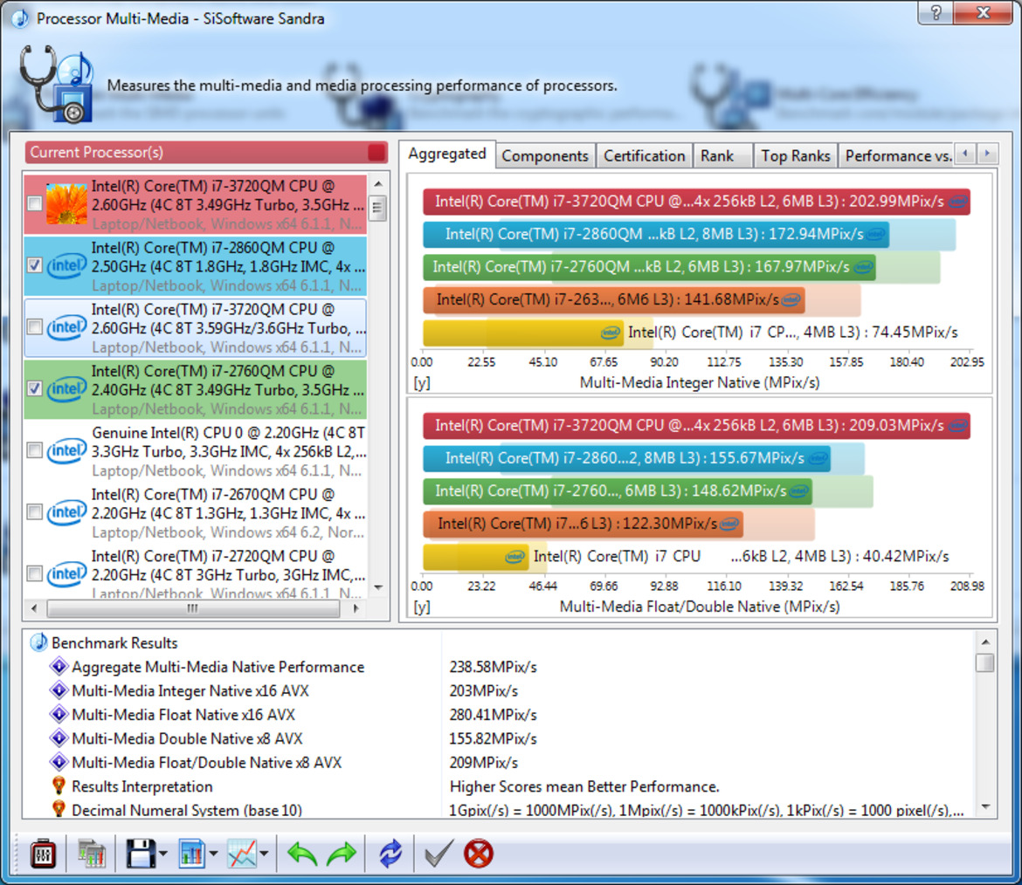Image resolution: width=1022 pixels, height=885 pixels.
Task: Click the Current Processor(s) header bar
Action: (x=206, y=153)
